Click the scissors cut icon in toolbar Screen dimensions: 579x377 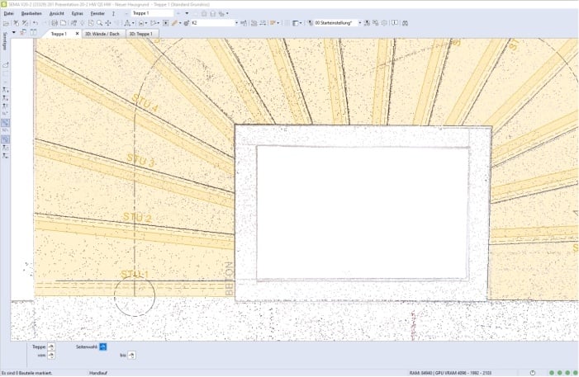tap(16, 23)
